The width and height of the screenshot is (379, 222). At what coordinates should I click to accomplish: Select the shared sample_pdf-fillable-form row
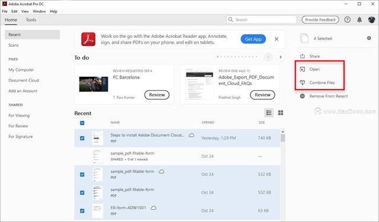[177, 156]
